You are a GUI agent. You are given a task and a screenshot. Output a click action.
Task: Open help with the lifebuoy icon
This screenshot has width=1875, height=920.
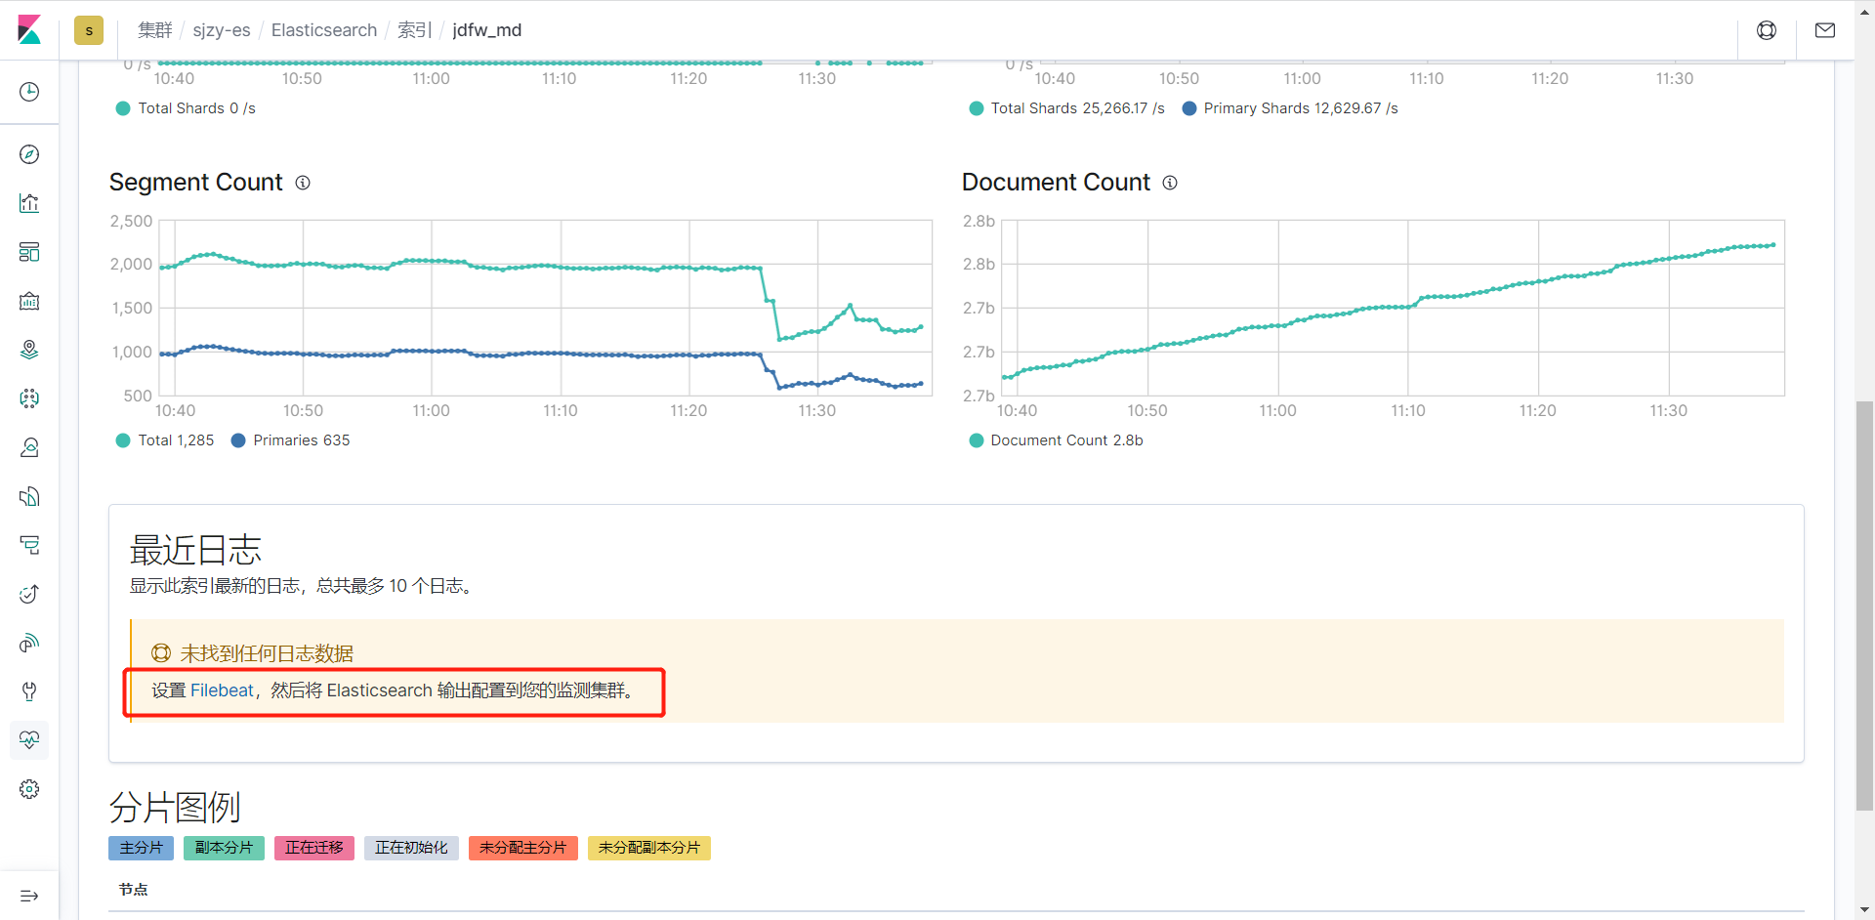coord(1768,30)
